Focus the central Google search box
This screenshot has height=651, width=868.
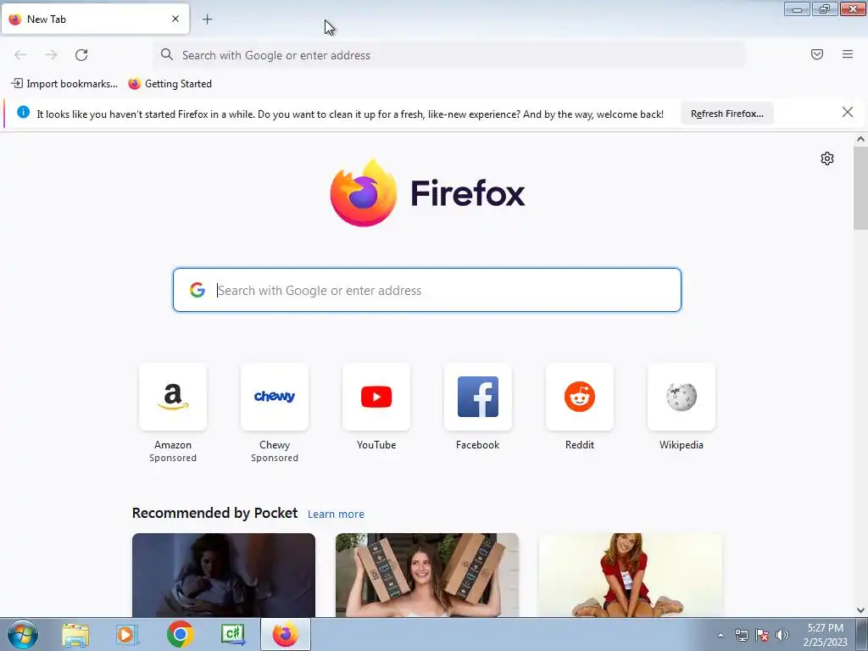pyautogui.click(x=427, y=290)
